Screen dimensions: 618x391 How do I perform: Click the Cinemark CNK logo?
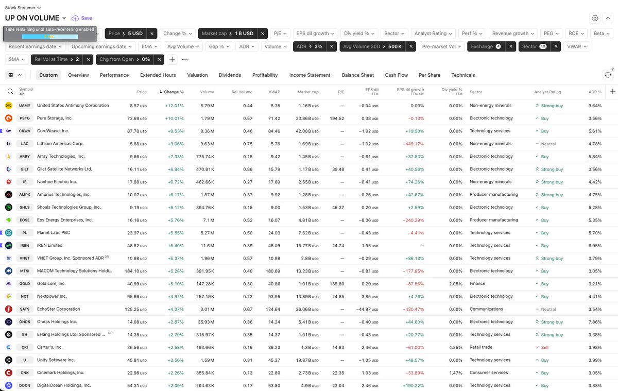click(x=9, y=372)
